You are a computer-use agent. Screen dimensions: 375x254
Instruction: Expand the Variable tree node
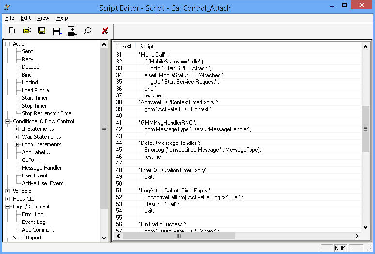(x=8, y=191)
